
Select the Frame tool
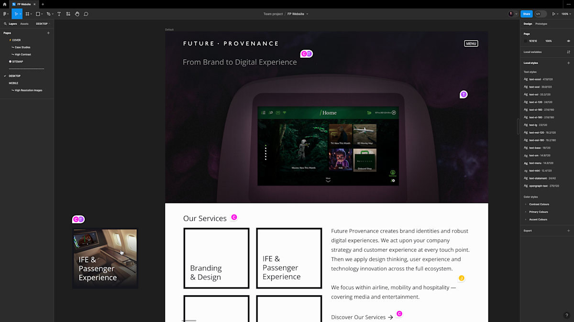(27, 14)
